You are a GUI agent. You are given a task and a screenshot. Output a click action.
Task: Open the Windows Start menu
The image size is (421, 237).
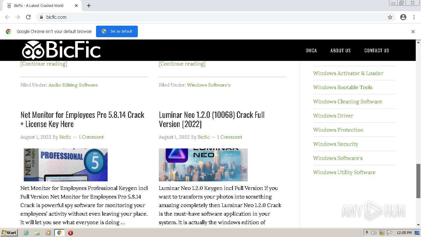click(x=9, y=233)
